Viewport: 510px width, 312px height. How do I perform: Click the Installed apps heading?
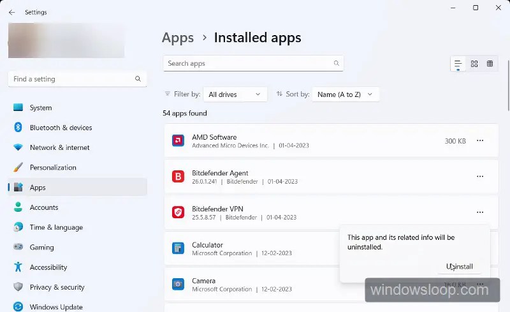(x=258, y=38)
